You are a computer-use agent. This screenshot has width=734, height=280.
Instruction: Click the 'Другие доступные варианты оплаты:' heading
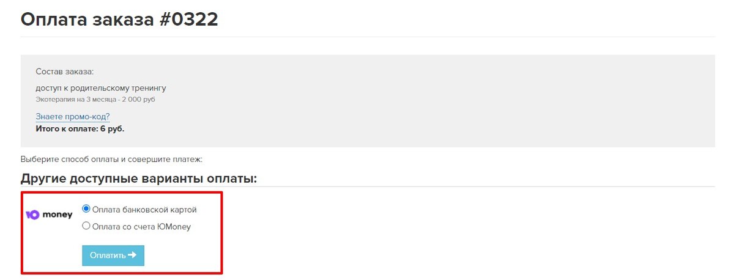coord(139,179)
